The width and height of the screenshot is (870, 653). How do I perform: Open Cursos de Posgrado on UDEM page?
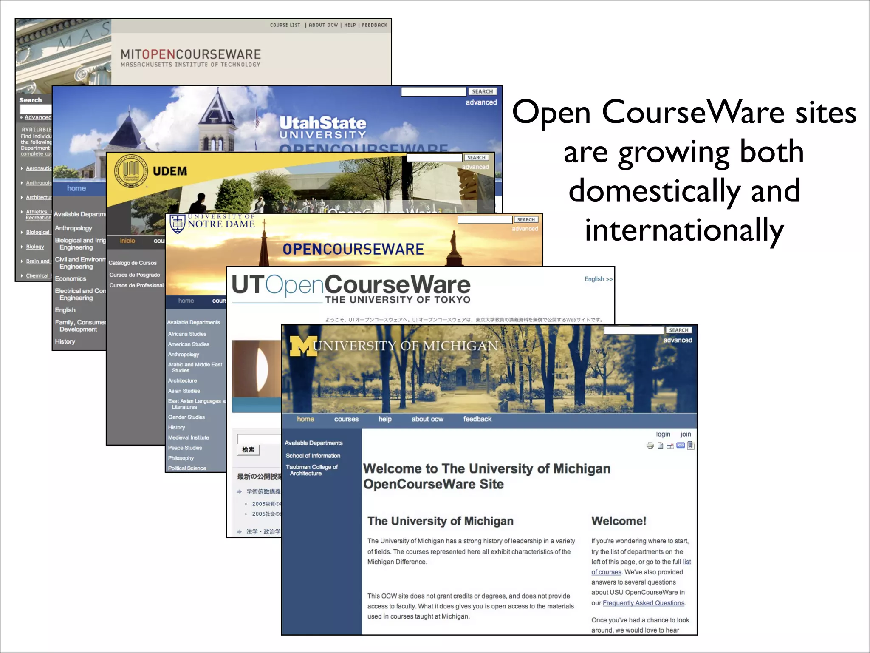tap(135, 275)
